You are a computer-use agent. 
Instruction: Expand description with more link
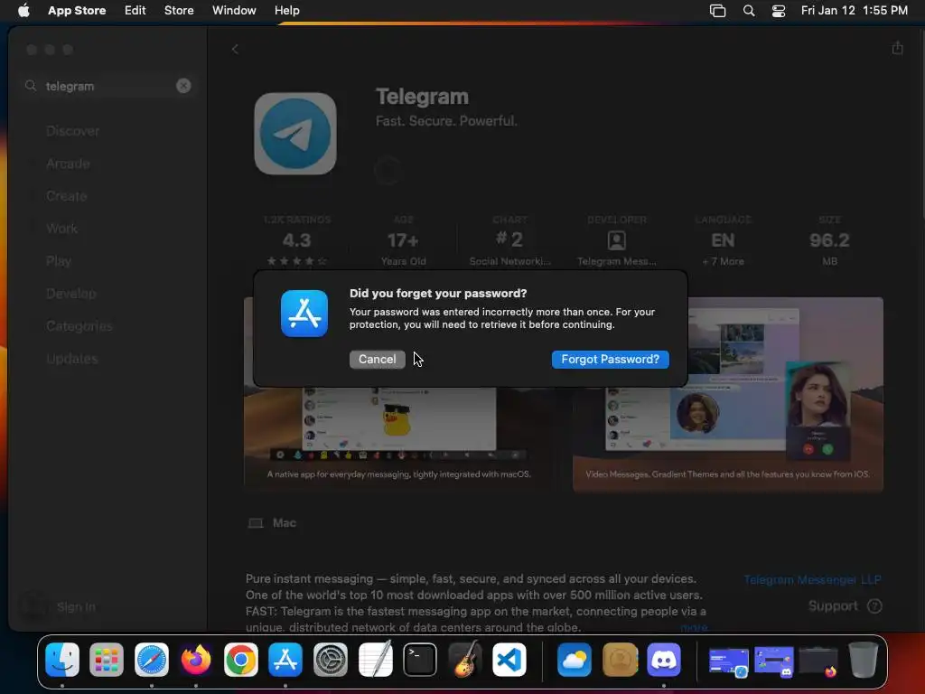(x=694, y=627)
